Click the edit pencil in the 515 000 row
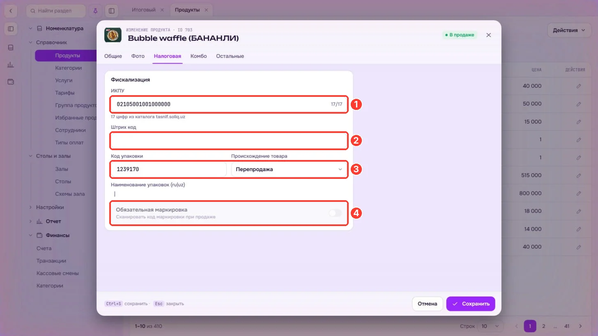Viewport: 598px width, 336px height. (579, 176)
